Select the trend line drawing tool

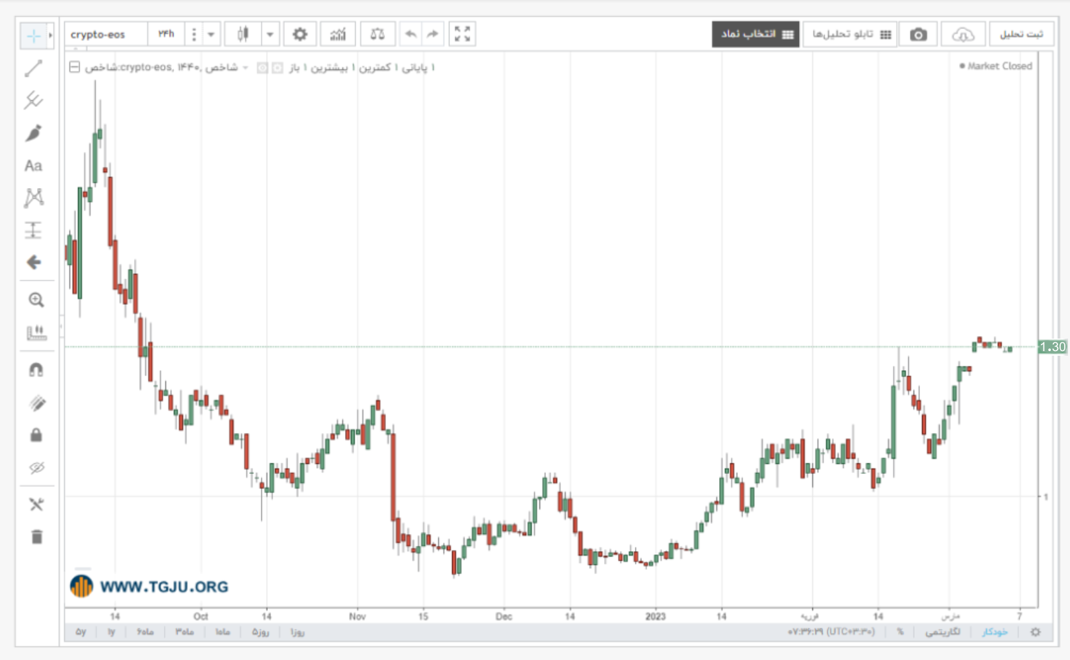[x=34, y=68]
